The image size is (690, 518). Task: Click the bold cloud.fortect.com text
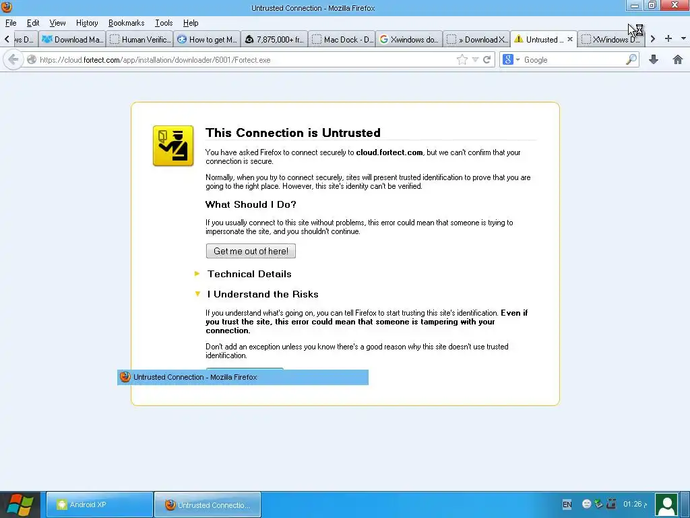[x=389, y=152]
